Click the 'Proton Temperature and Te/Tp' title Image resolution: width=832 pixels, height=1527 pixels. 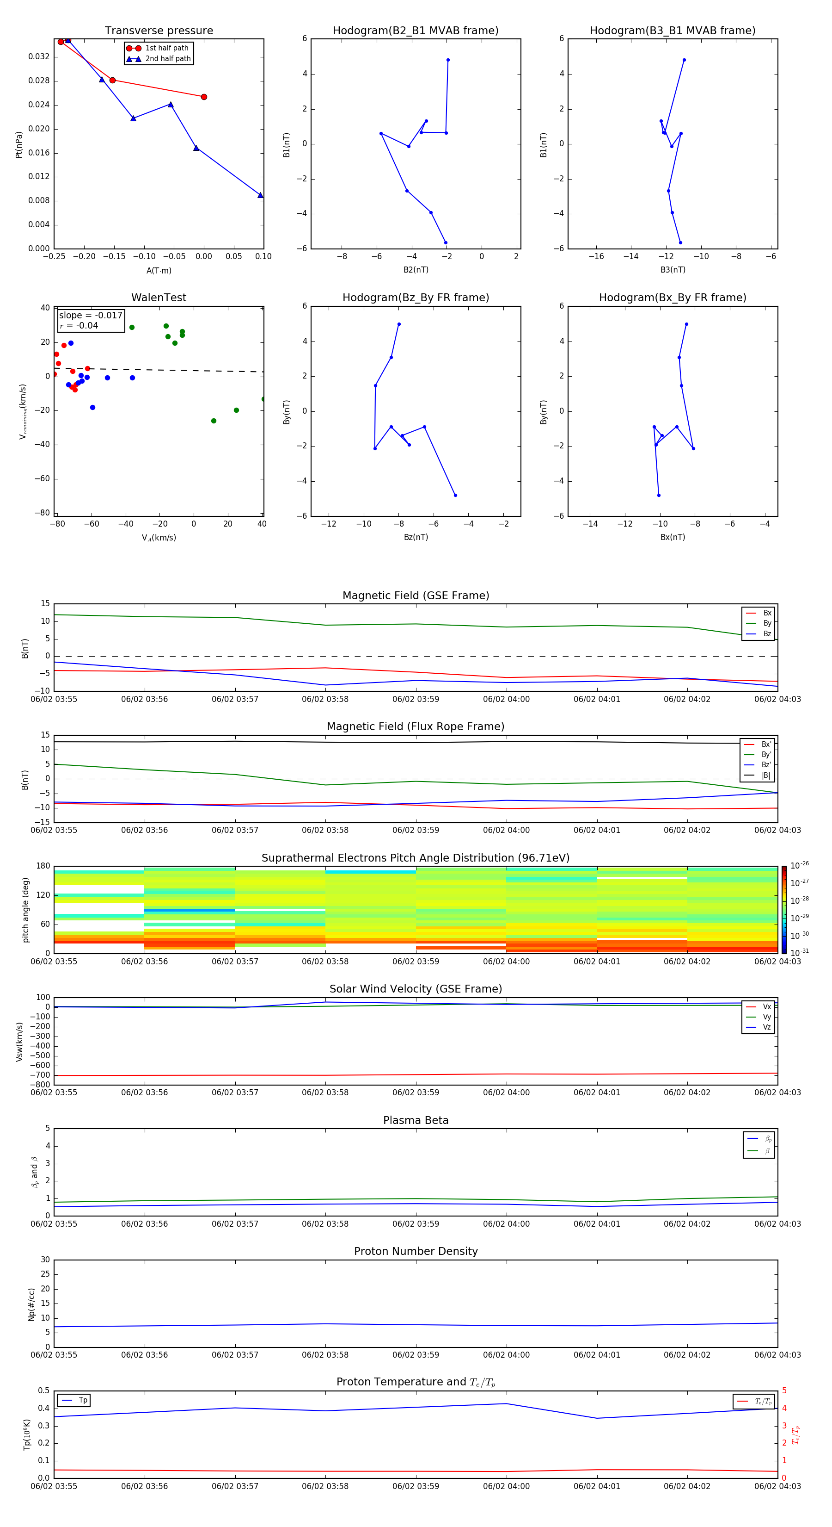point(416,1382)
